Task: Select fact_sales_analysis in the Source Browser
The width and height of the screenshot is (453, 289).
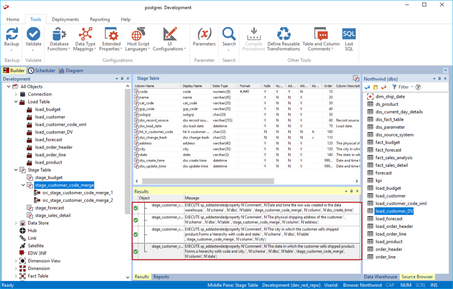Action: pos(394,158)
